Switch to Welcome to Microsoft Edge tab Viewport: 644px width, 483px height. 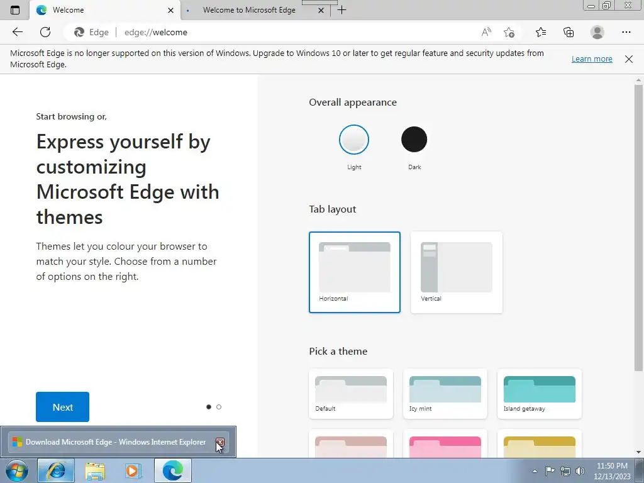point(255,10)
